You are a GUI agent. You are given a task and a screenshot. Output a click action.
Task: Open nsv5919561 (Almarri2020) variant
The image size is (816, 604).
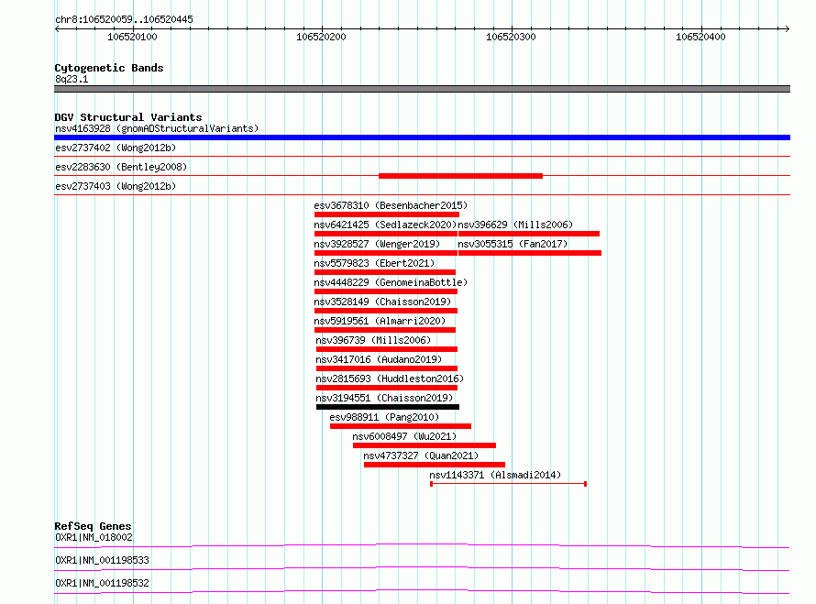[380, 321]
